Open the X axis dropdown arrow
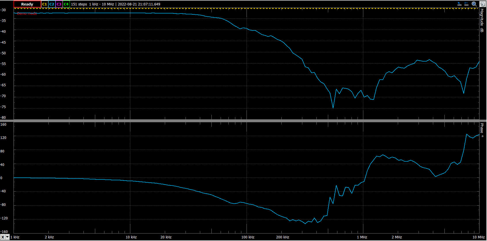Viewport: 487px width, 241px height. point(7,237)
